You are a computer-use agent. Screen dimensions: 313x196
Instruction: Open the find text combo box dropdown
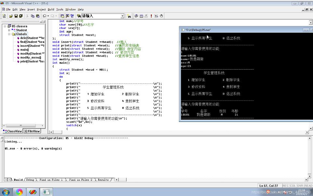122,16
